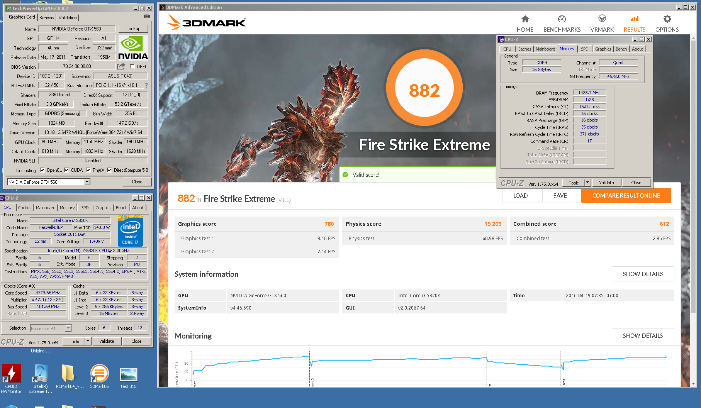The height and width of the screenshot is (408, 701).
Task: Open the PCMark04 folder desktop icon
Action: coord(68,373)
